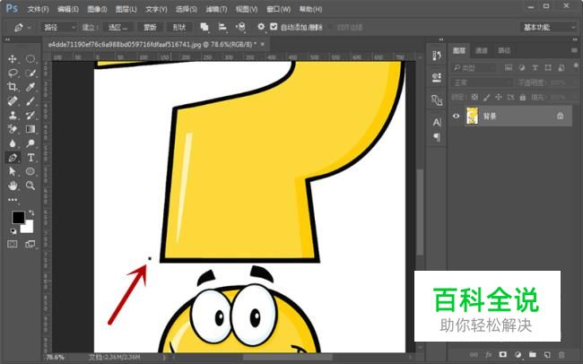Open the layer filter type dropdown
The height and width of the screenshot is (364, 583).
(x=474, y=67)
